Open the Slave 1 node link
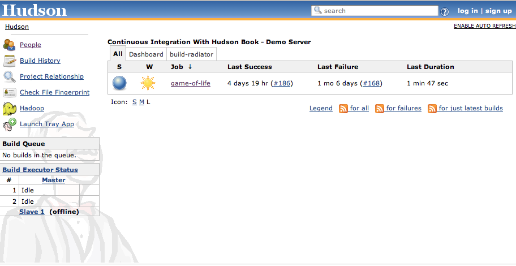The image size is (516, 266). 32,212
